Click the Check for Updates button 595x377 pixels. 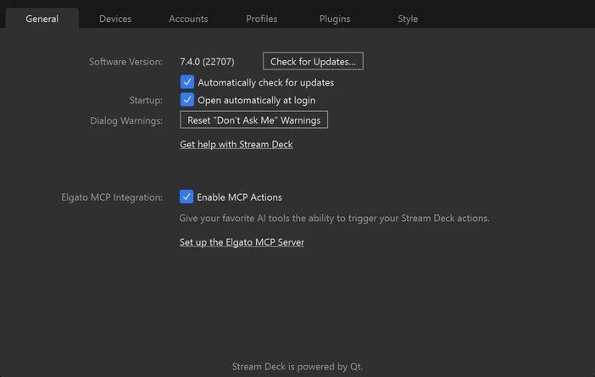coord(313,62)
